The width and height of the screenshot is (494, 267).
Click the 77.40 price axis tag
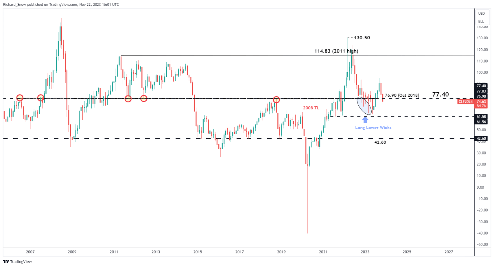(x=481, y=86)
